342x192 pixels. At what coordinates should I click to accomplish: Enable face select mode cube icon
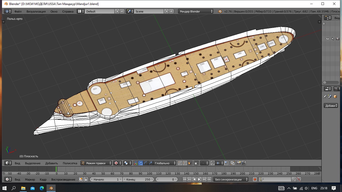pos(190,163)
